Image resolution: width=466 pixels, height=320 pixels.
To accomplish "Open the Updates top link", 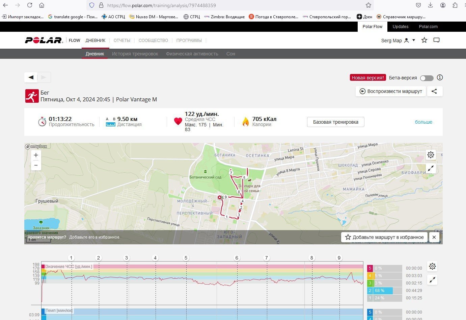I will tap(401, 27).
